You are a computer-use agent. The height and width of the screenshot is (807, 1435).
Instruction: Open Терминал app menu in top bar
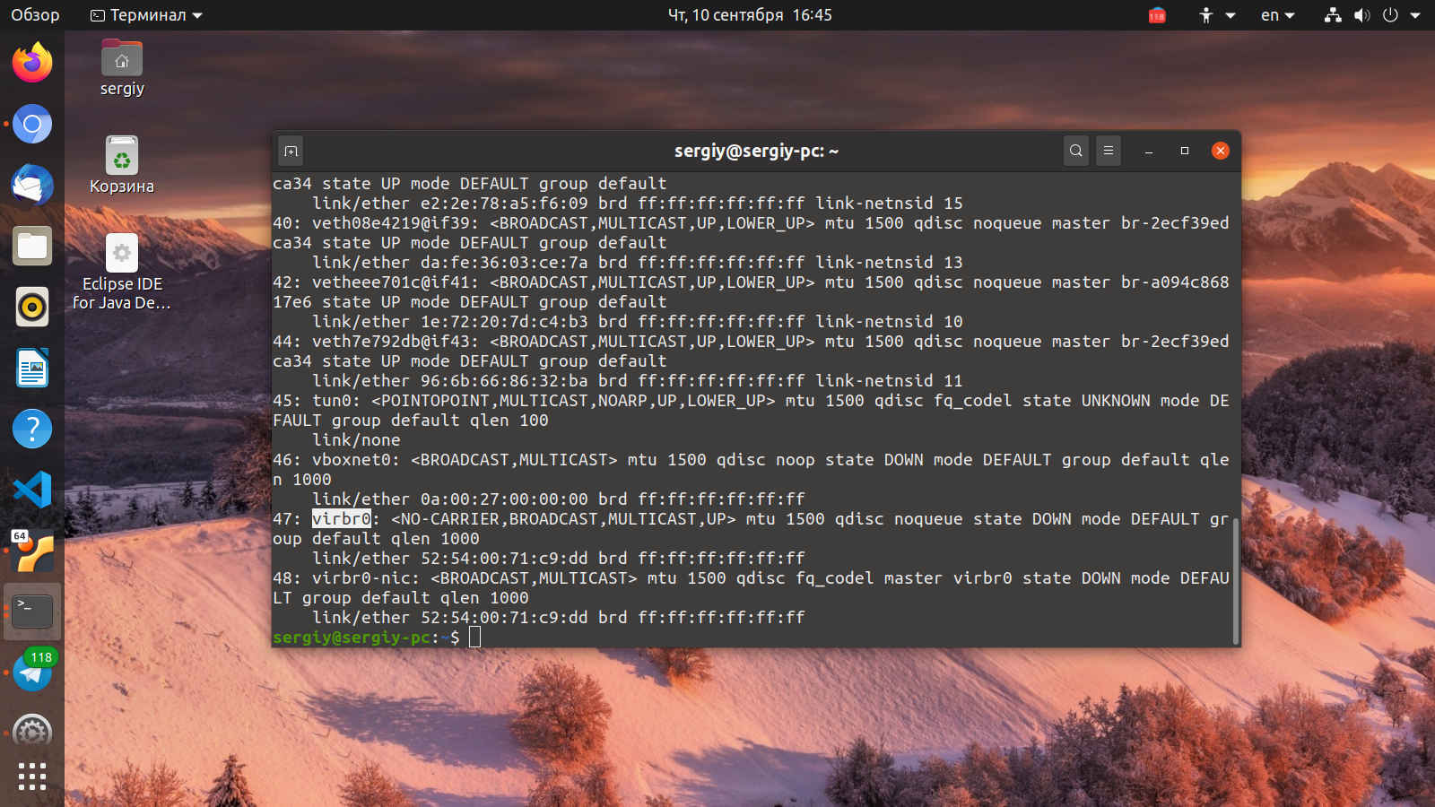(x=147, y=15)
